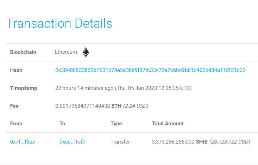
Task: Select the Ethereum blockchain name text
Action: tap(66, 52)
